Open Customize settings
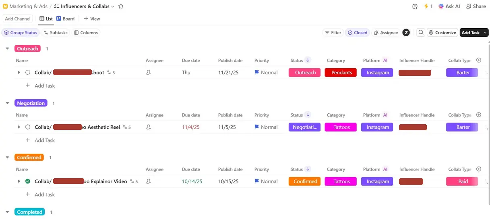Image resolution: width=490 pixels, height=219 pixels. [442, 33]
